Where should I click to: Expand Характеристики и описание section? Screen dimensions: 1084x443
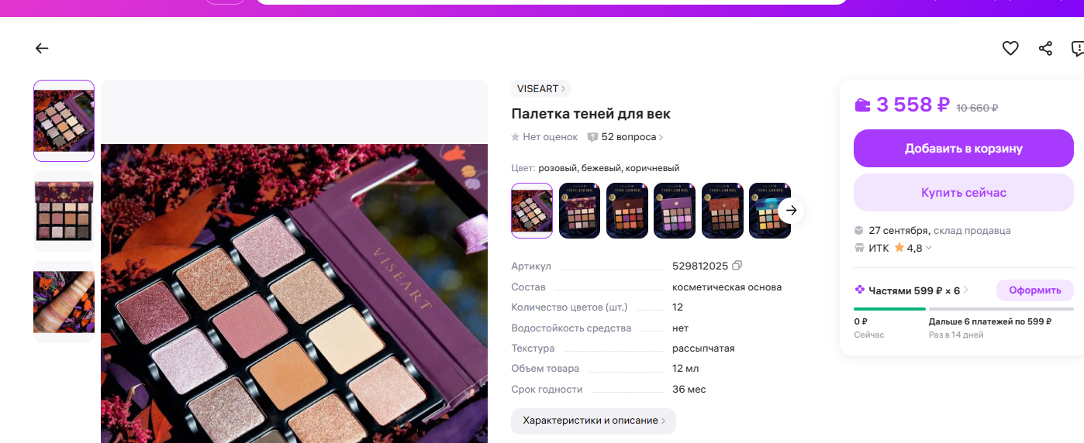point(593,421)
